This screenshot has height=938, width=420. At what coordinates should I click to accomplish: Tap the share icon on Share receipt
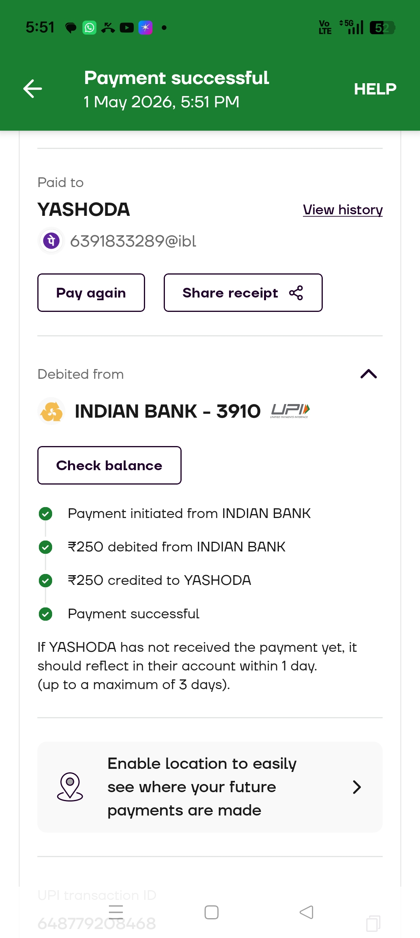[296, 293]
